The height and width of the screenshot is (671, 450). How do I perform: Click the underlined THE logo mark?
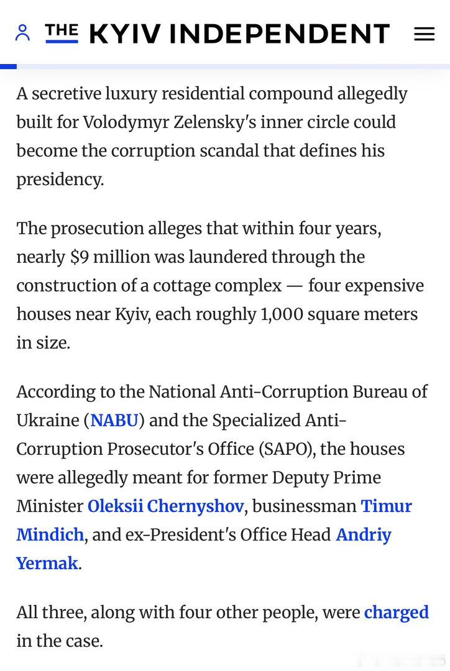62,34
